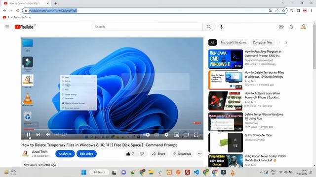Screen dimensions: 316x177
Task: Open the Windows Start menu
Action: pyautogui.click(x=83, y=172)
